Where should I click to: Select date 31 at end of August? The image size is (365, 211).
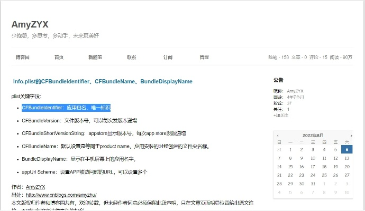pos(313,184)
